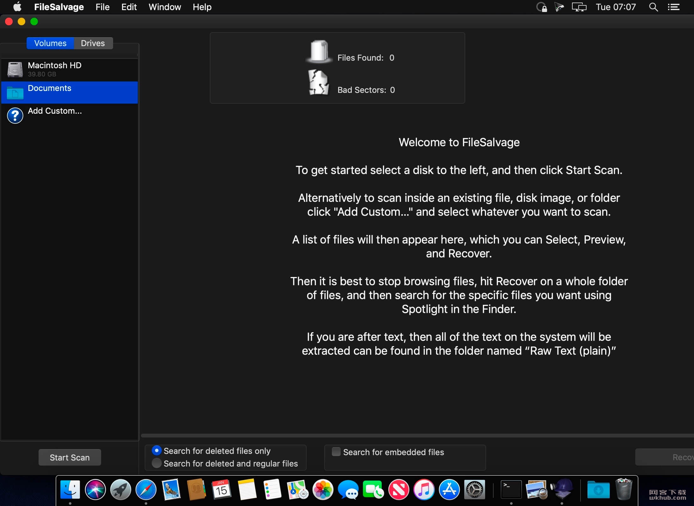694x506 pixels.
Task: Click the screen mirroring displays menu icon
Action: coord(579,7)
